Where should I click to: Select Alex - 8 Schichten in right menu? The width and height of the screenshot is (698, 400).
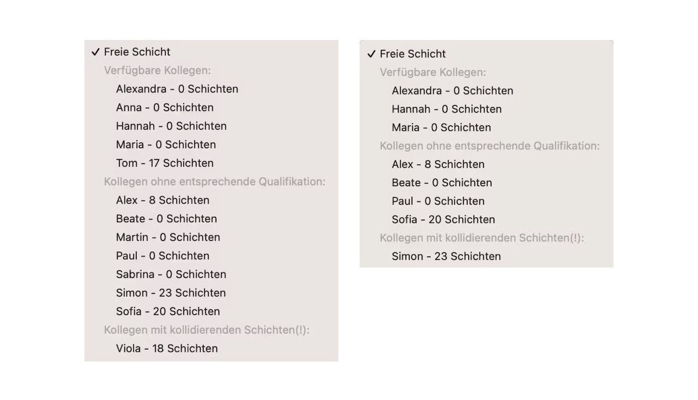[437, 165]
